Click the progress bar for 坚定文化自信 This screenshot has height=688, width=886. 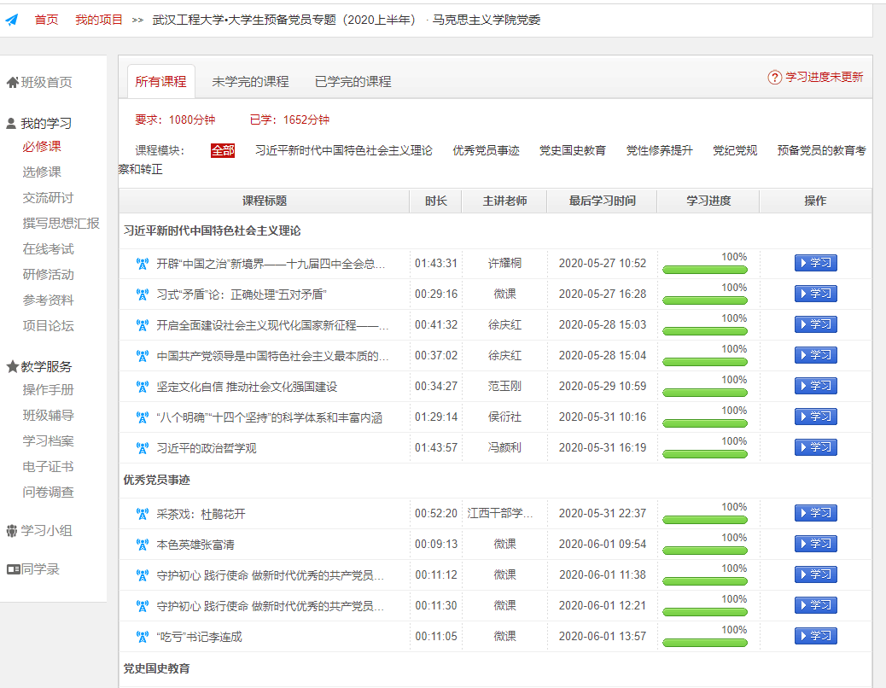tap(705, 393)
